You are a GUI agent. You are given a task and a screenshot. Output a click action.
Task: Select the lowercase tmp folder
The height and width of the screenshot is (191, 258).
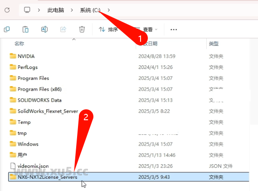[22, 133]
